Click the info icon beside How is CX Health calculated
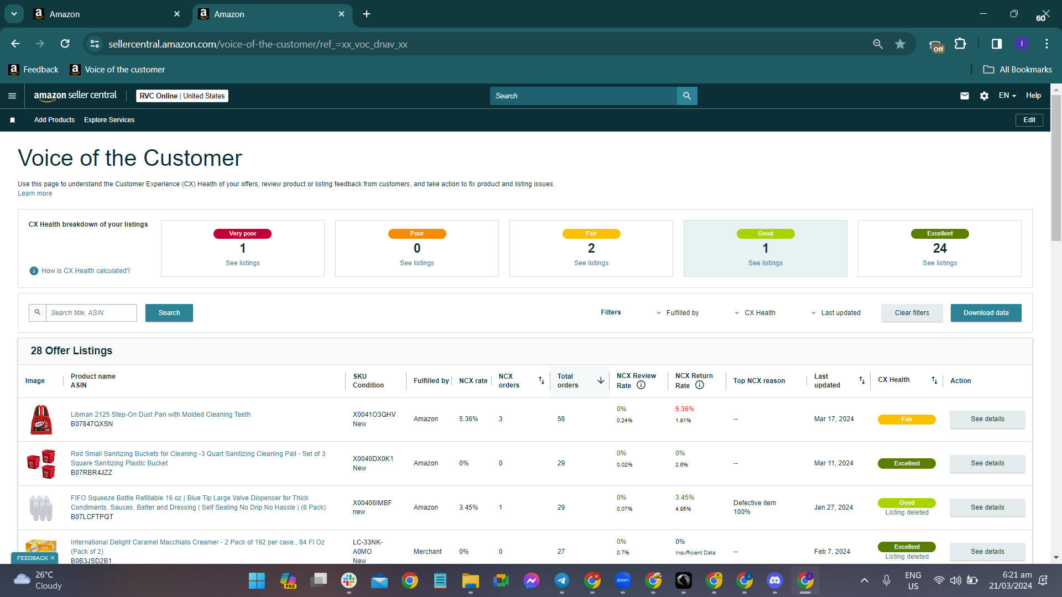1062x597 pixels. click(34, 271)
